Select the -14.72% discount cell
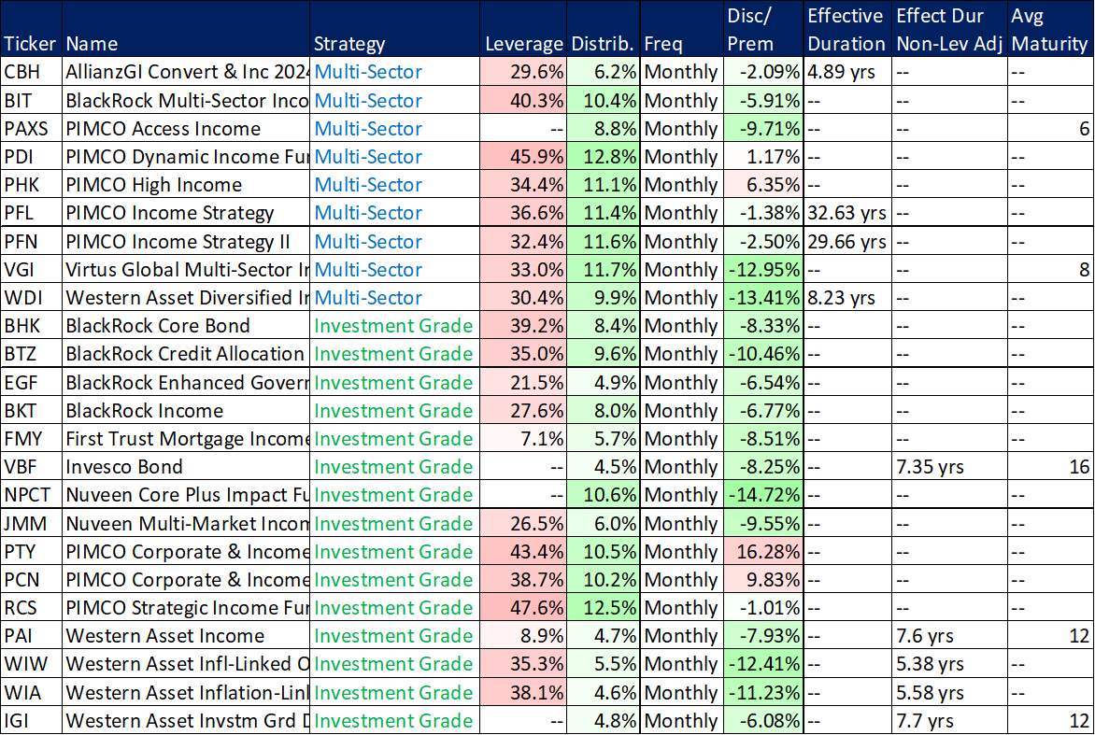The height and width of the screenshot is (735, 1095). coord(762,495)
